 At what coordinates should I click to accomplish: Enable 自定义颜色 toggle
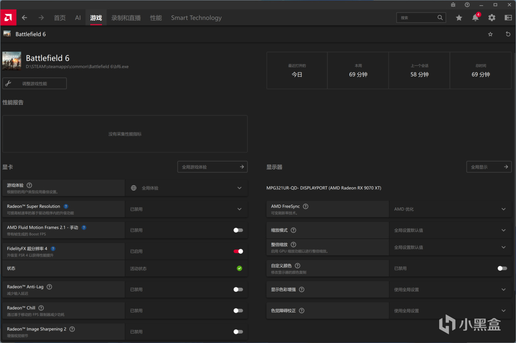pos(502,268)
